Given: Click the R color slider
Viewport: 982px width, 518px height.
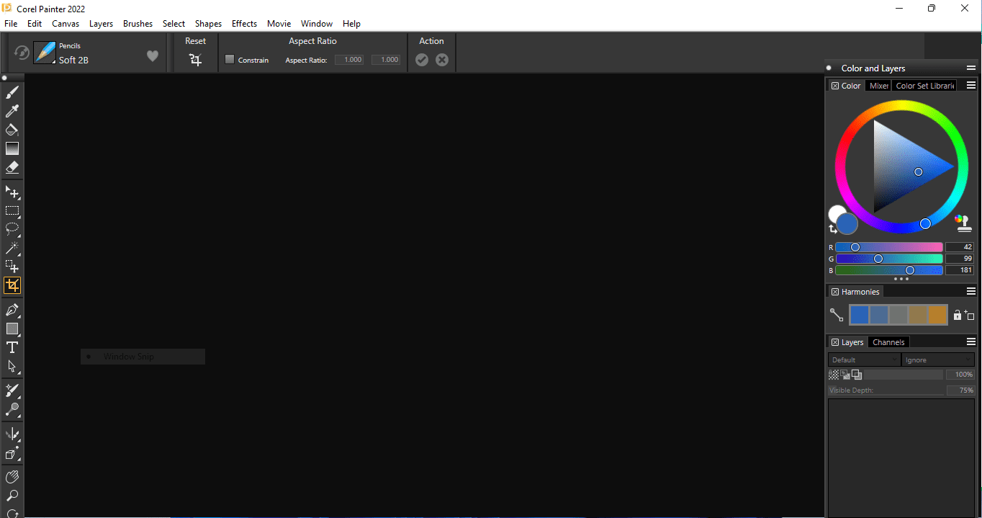Looking at the screenshot, I should (x=889, y=247).
